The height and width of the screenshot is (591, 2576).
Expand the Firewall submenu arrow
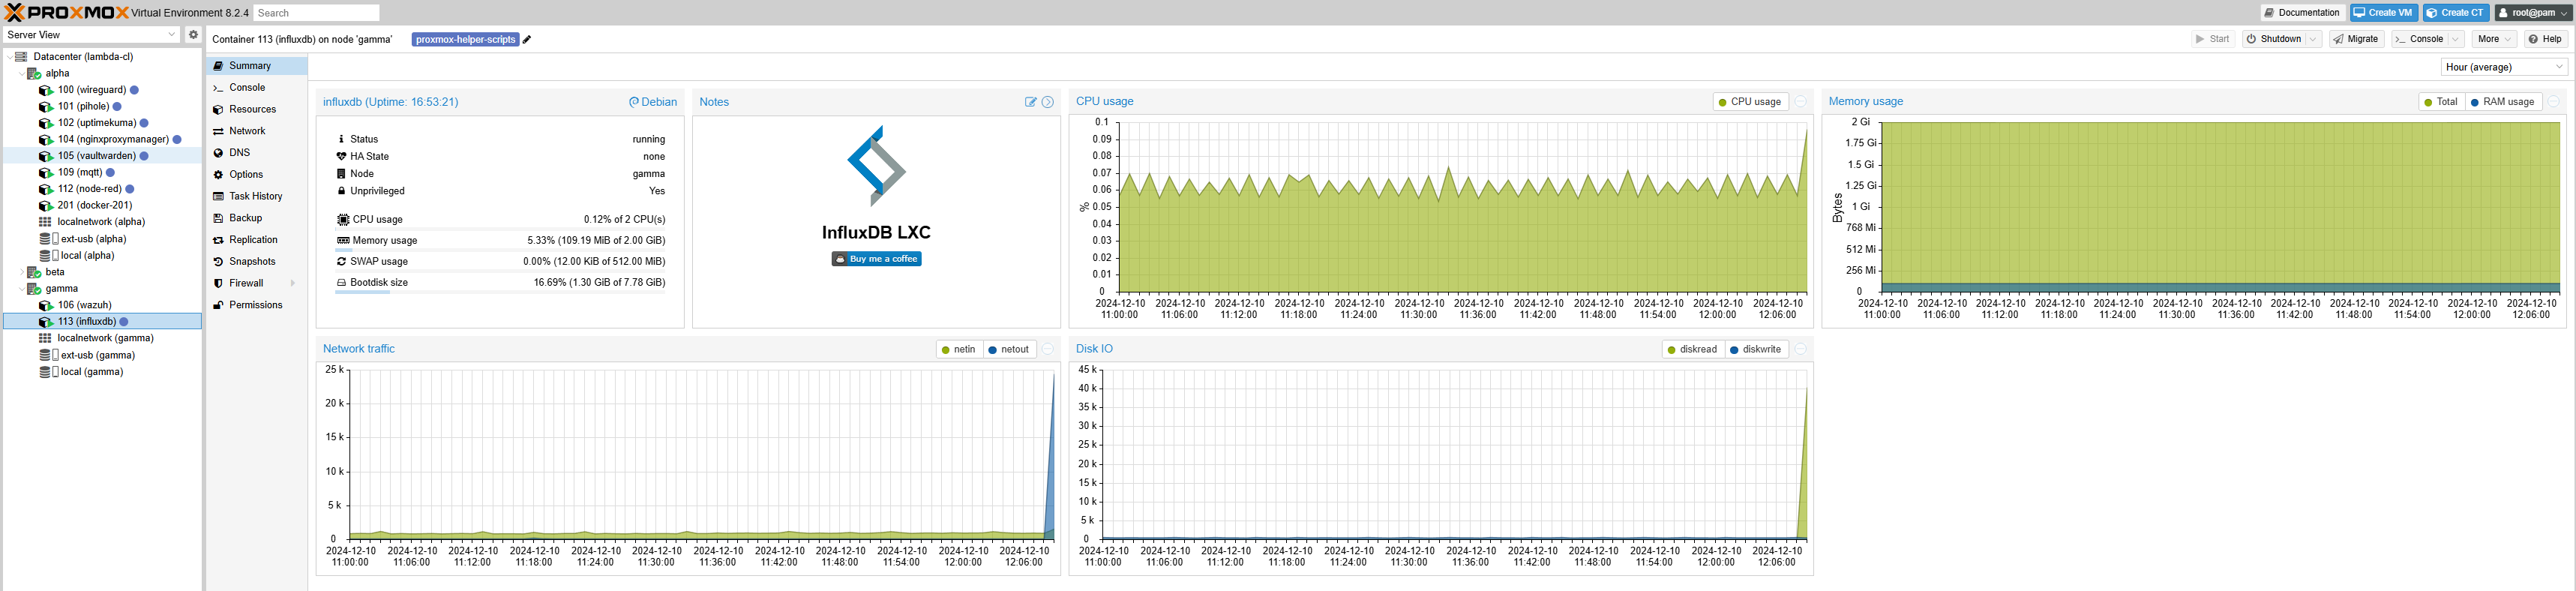pos(293,283)
